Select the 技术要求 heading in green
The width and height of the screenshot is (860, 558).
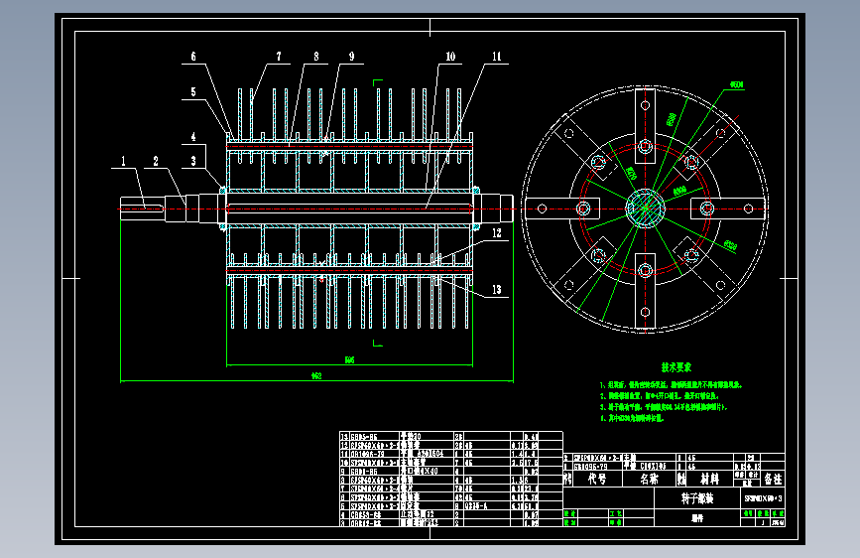pos(676,367)
